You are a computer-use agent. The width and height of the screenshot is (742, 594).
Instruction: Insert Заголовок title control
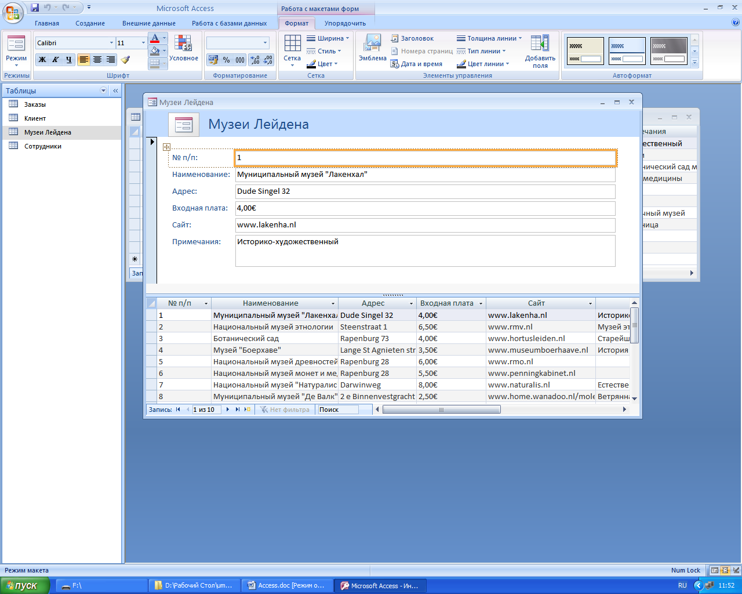412,38
